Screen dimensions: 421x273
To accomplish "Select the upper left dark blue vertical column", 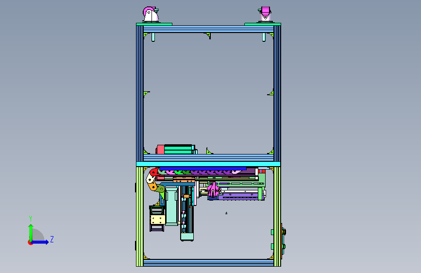I will [x=140, y=93].
